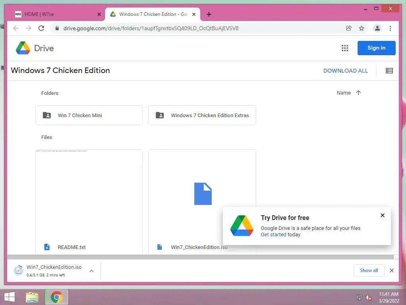
Task: Click the README.txt file name
Action: (72, 247)
